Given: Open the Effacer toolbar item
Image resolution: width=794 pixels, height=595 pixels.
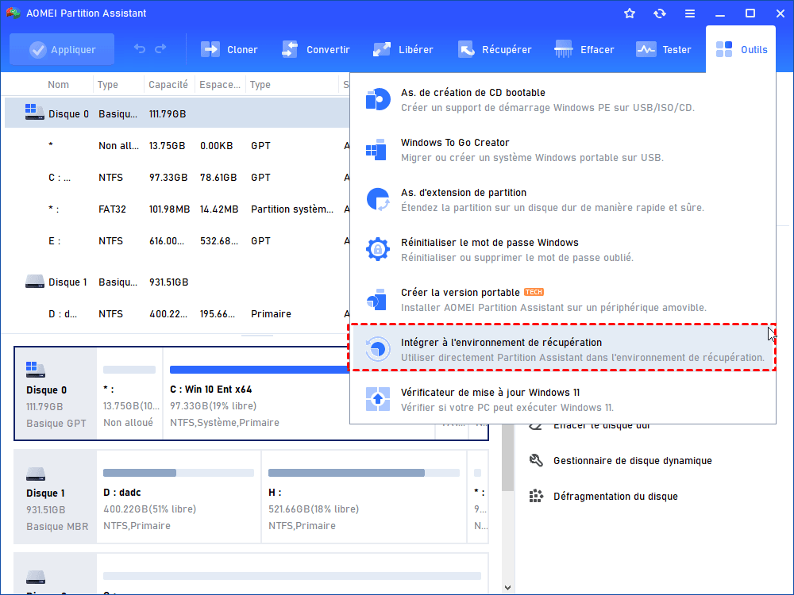Looking at the screenshot, I should pyautogui.click(x=584, y=49).
